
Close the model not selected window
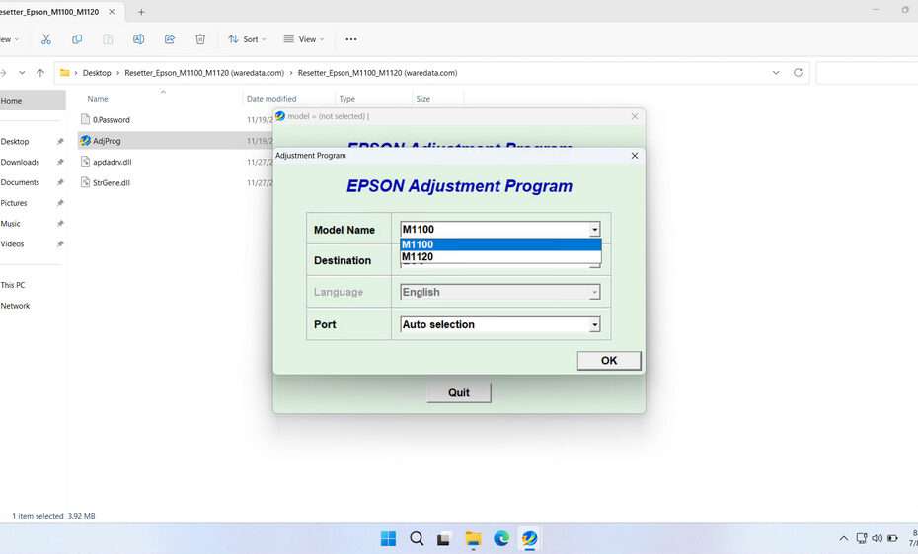[x=634, y=117]
